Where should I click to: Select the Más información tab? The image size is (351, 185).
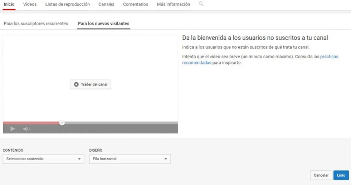[173, 4]
